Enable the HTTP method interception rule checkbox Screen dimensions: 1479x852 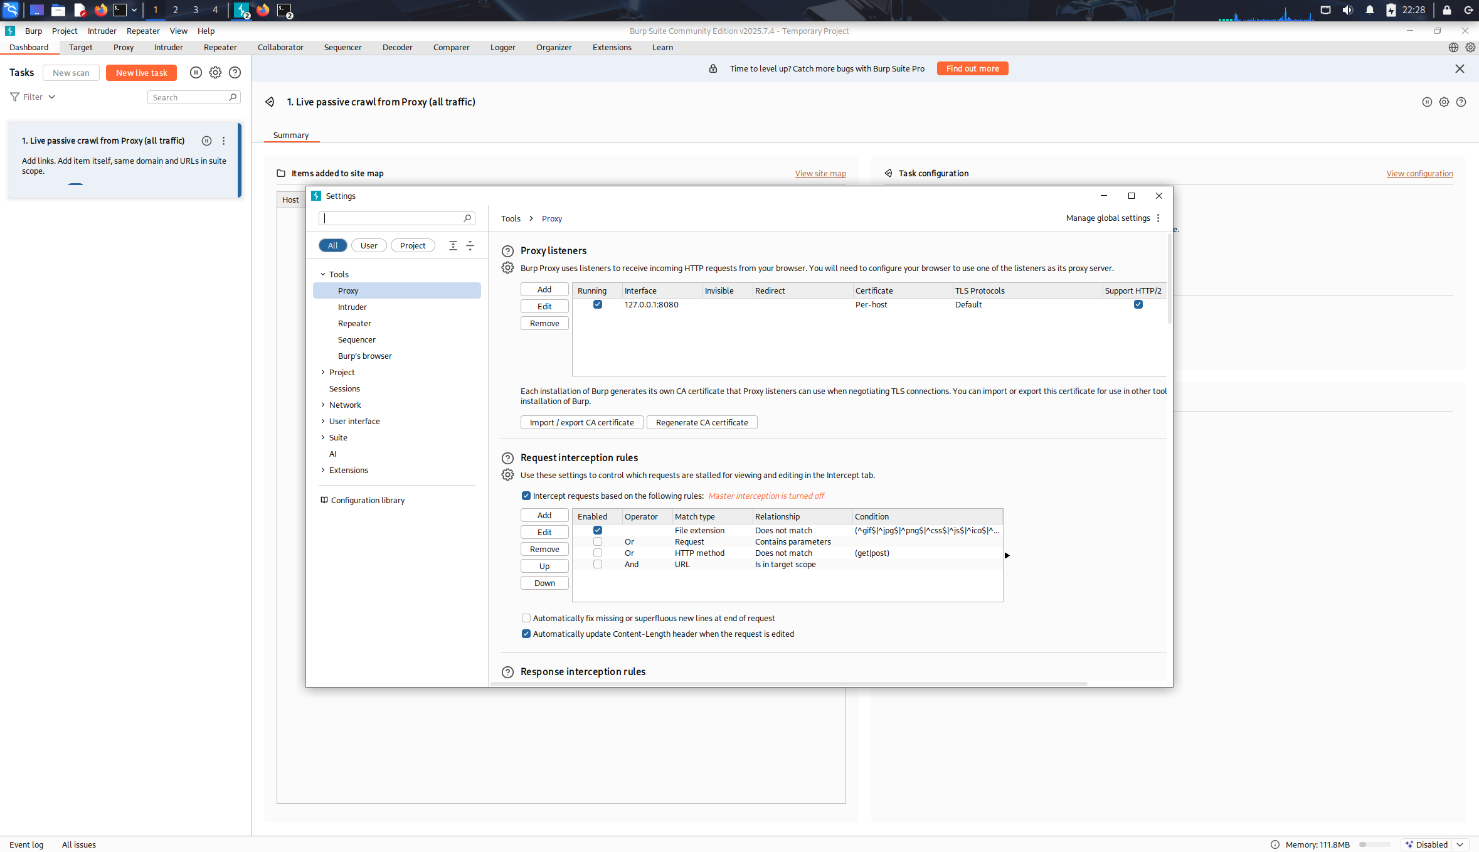point(597,553)
